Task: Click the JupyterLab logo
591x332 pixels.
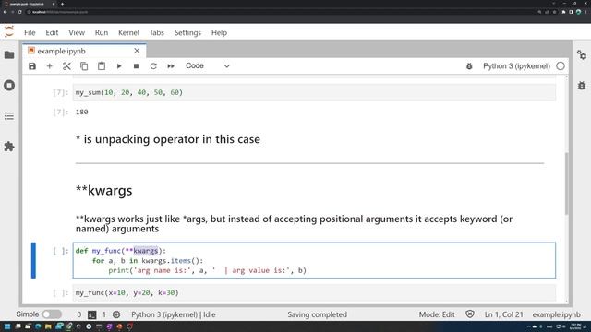Action: pyautogui.click(x=9, y=31)
